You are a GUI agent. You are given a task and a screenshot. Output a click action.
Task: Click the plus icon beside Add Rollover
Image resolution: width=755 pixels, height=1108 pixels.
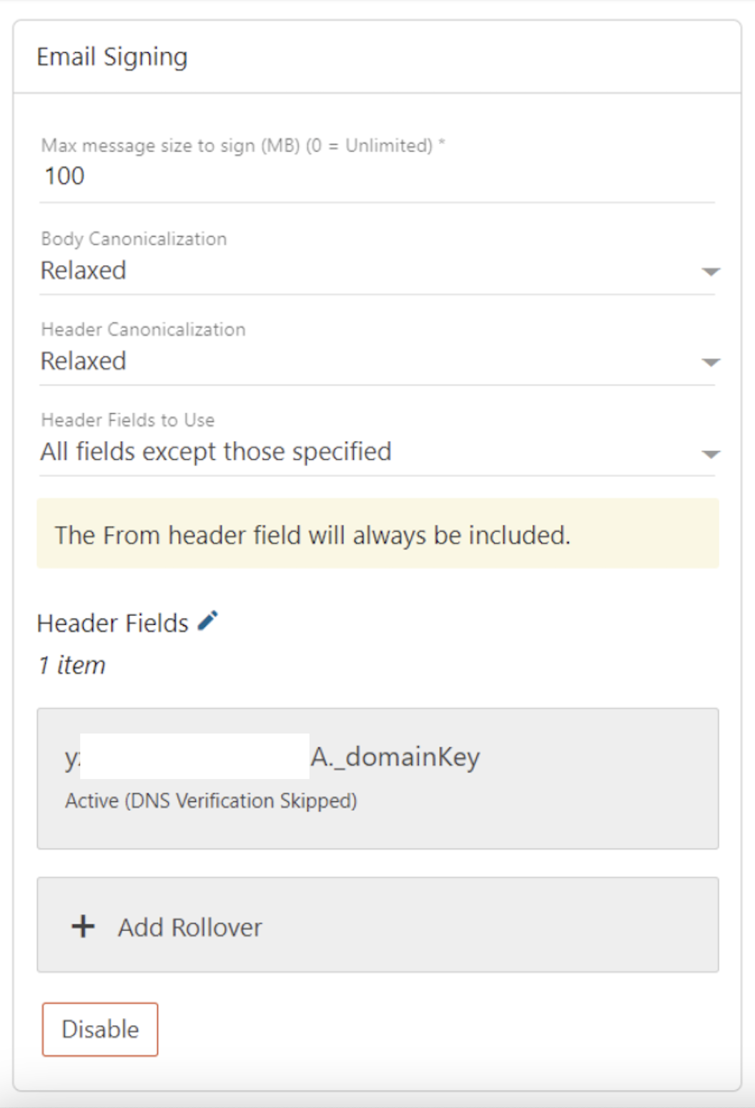pos(83,926)
